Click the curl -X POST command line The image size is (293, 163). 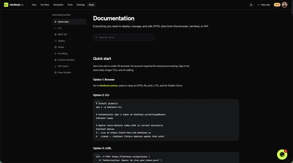123,157
